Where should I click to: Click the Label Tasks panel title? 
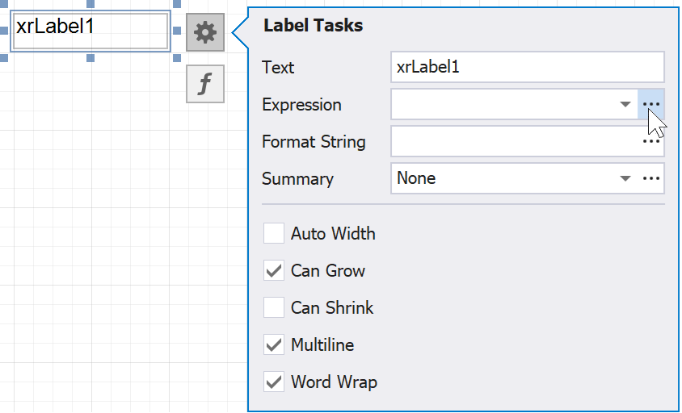pyautogui.click(x=314, y=26)
